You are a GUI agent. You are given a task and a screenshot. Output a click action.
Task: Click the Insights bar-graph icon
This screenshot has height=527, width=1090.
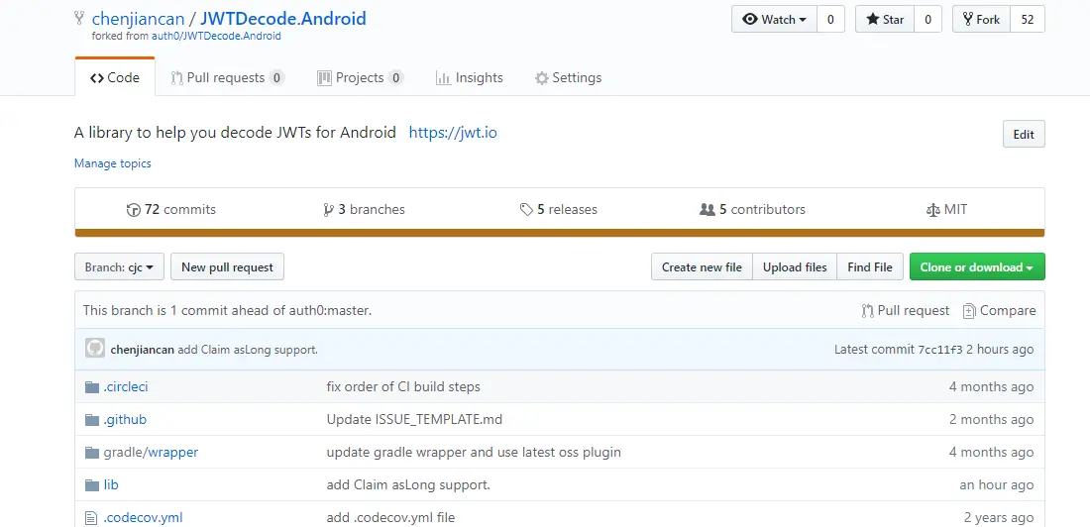443,78
